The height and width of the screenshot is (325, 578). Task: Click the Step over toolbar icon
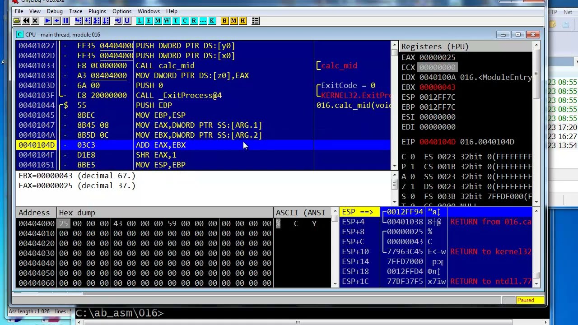pyautogui.click(x=87, y=21)
